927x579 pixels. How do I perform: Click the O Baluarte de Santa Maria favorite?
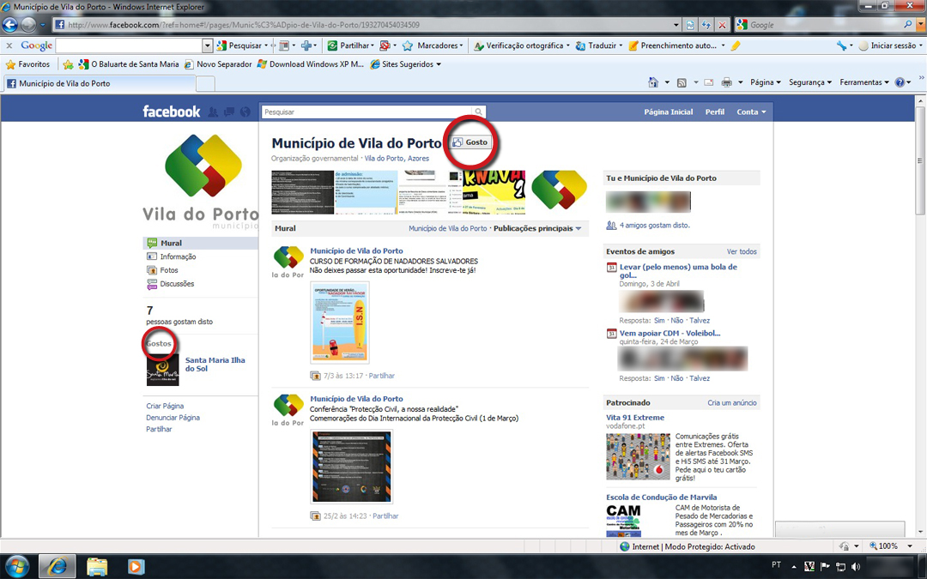(128, 64)
